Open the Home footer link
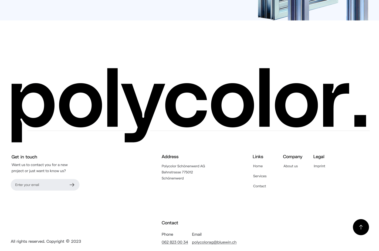This screenshot has height=251, width=379. point(258,166)
